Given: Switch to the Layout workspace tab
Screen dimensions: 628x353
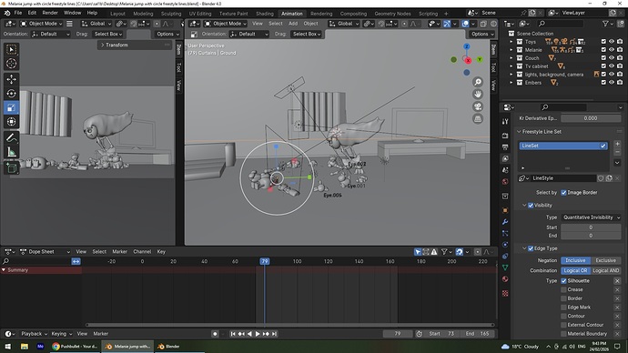Looking at the screenshot, I should point(117,14).
